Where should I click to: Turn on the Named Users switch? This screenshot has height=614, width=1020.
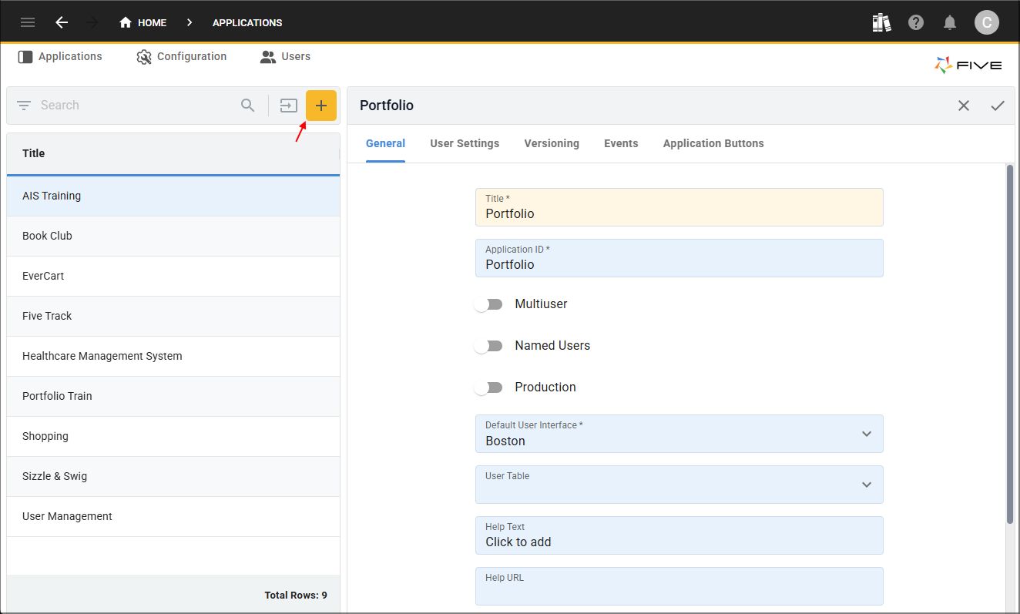(x=488, y=346)
